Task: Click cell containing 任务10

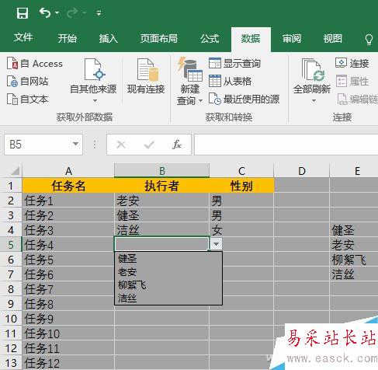Action: pos(68,333)
